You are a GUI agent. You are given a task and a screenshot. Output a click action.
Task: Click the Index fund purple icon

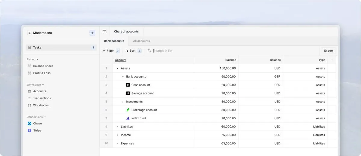(128, 118)
